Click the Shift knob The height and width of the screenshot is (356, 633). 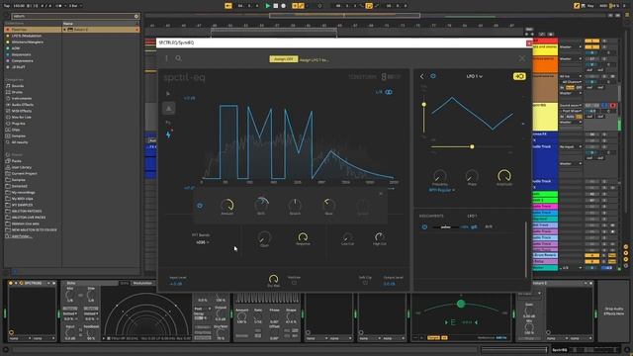click(x=261, y=205)
